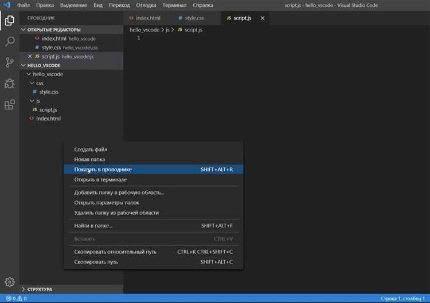Screen dimensions: 430x303
Task: Close the script.js editor tab
Action: point(263,18)
